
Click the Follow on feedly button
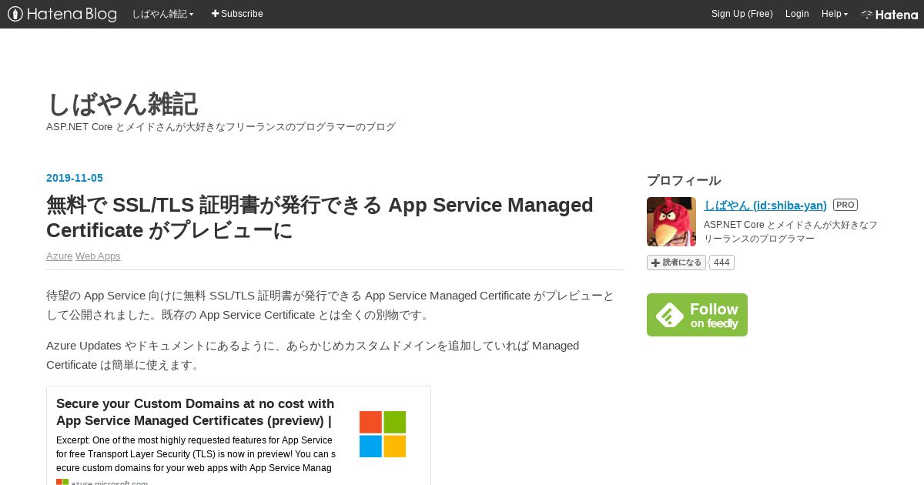click(x=697, y=315)
